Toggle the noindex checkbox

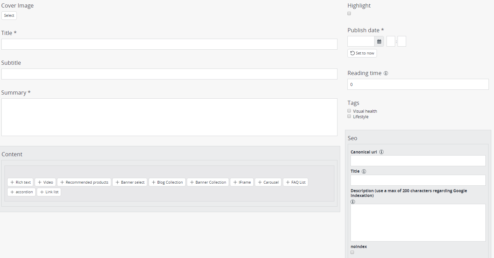coord(352,252)
